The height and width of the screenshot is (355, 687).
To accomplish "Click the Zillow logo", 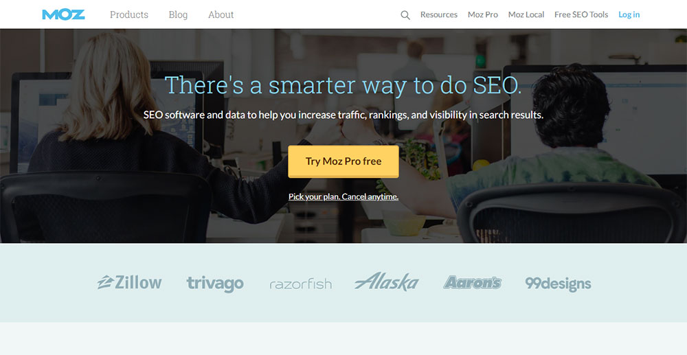I will coord(129,282).
